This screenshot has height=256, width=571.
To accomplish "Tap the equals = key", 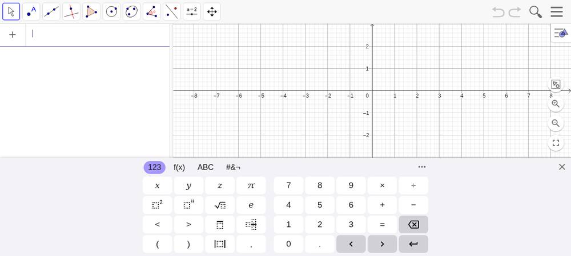I will point(383,225).
